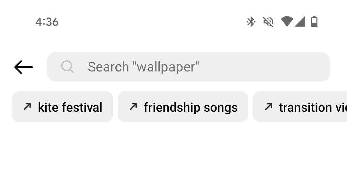Click the "kite festival" text label

point(70,107)
